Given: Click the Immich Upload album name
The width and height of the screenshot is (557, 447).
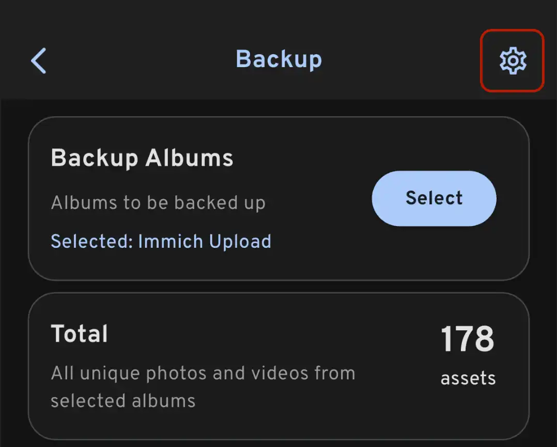Looking at the screenshot, I should tap(204, 241).
